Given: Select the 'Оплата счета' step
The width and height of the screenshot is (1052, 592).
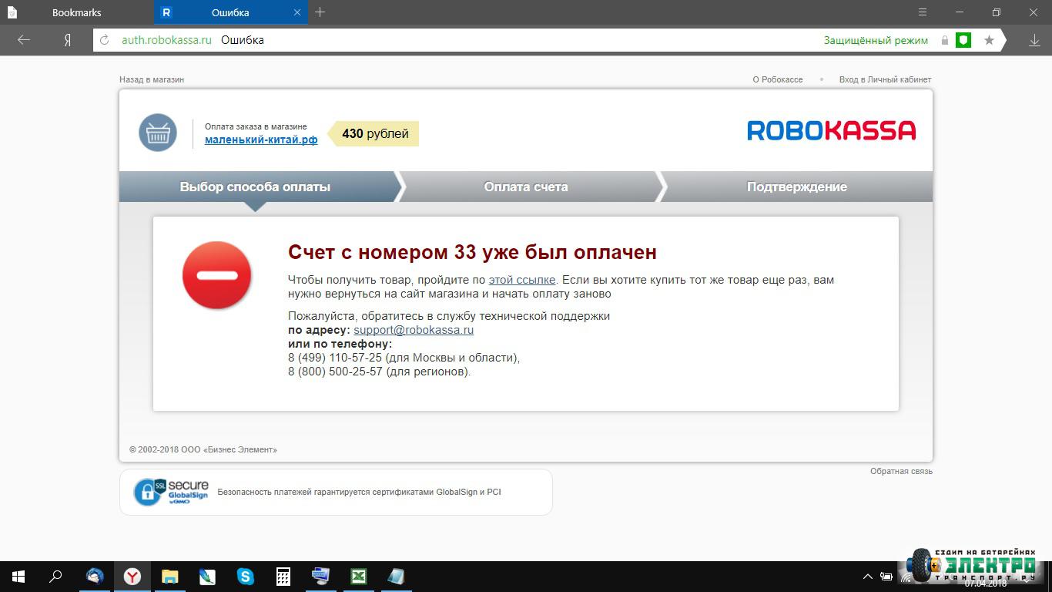Looking at the screenshot, I should coord(525,187).
